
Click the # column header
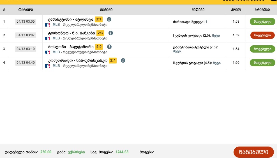tap(4, 10)
